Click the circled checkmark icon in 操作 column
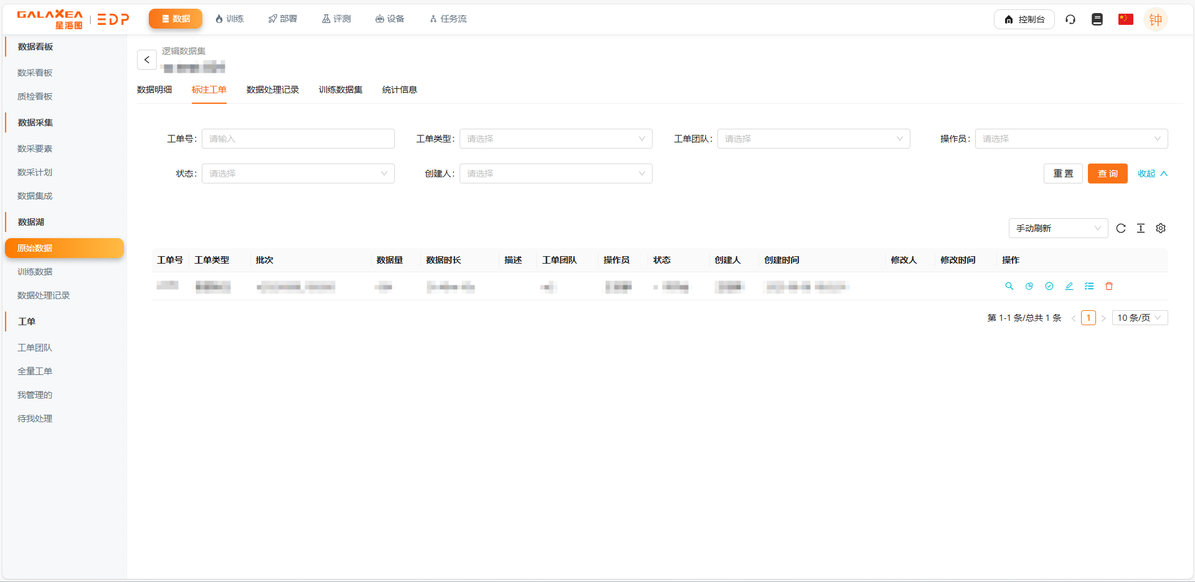This screenshot has height=582, width=1195. [x=1049, y=286]
